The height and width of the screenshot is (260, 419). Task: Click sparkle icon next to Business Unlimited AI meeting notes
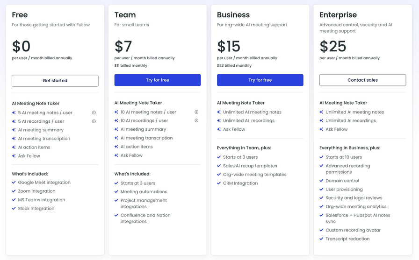coord(219,112)
